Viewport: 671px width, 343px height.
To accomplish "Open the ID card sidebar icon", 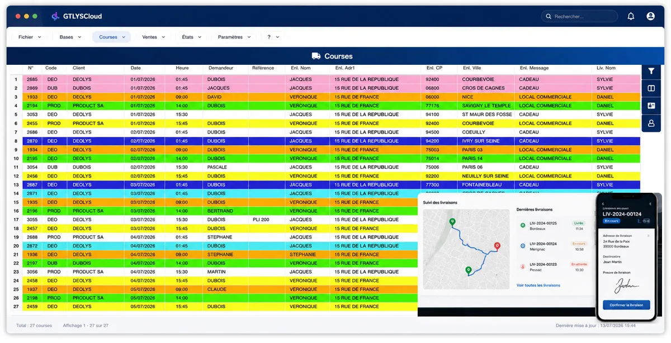I will [651, 106].
